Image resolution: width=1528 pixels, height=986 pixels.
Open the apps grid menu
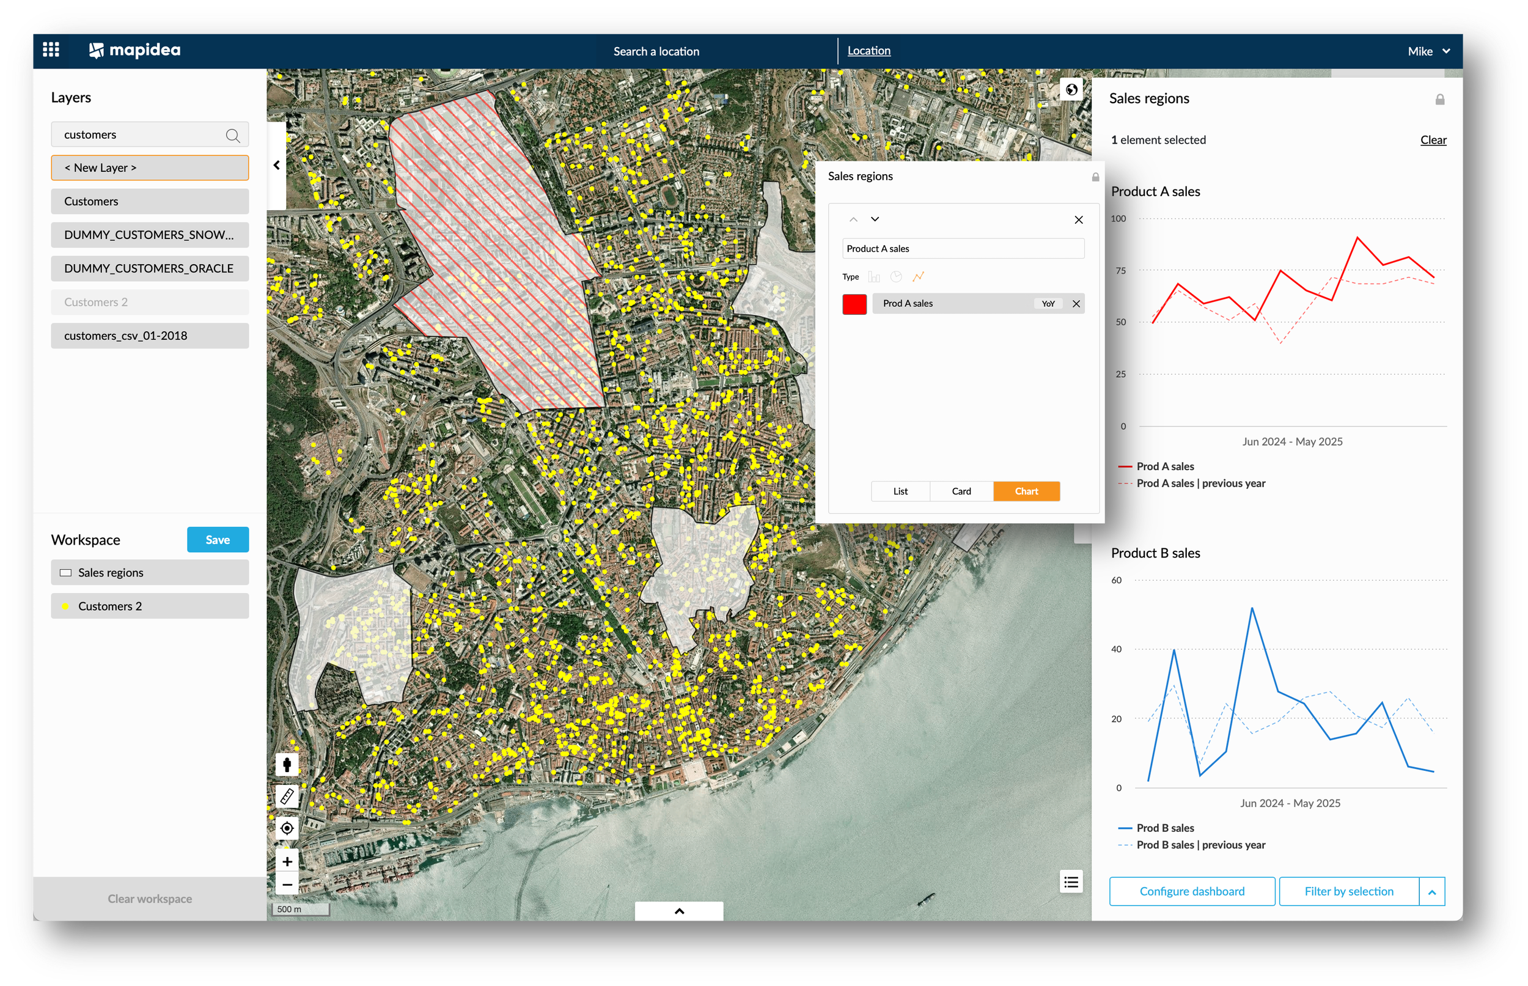pyautogui.click(x=51, y=50)
